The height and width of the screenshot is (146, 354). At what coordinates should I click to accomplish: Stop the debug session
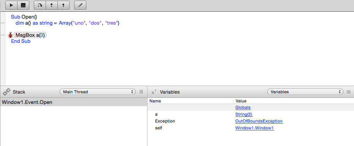[x=23, y=5]
